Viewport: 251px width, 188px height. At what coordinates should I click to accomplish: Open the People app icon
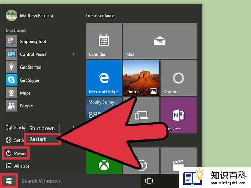(x=11, y=106)
